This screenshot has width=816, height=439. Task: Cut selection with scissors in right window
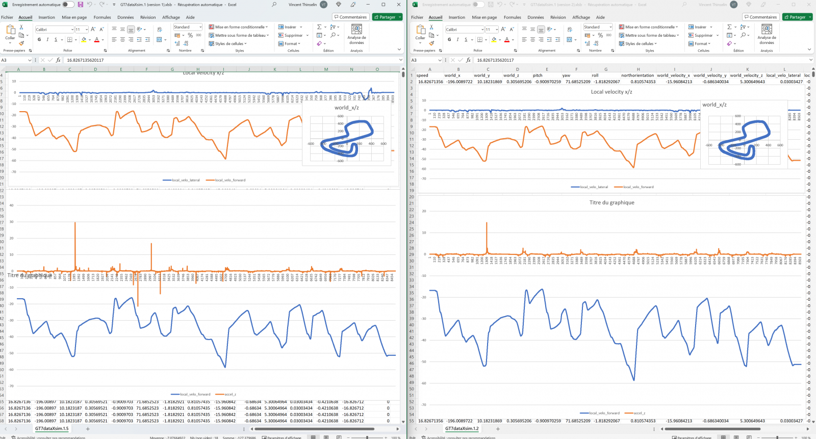point(431,27)
